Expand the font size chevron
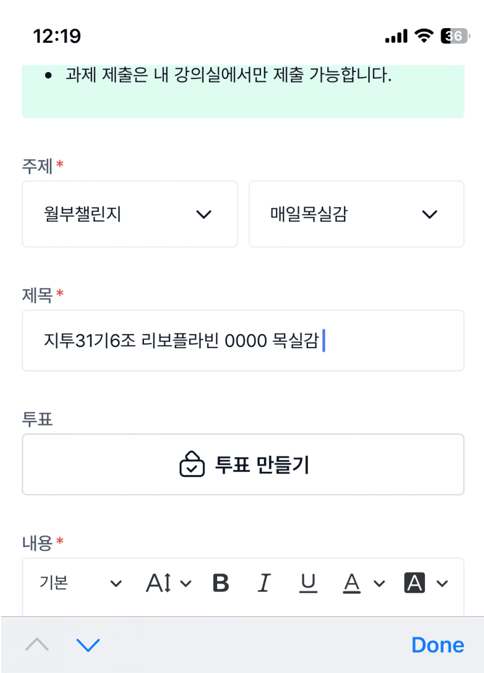This screenshot has width=484, height=673. (186, 583)
